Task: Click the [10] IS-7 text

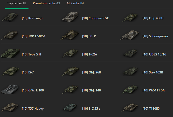Action: [28, 72]
